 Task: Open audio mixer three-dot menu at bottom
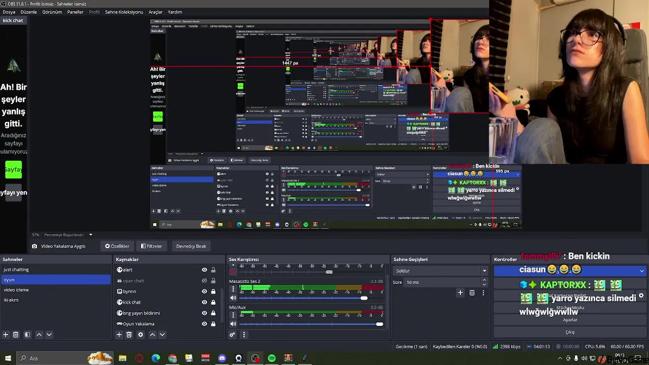(244, 335)
